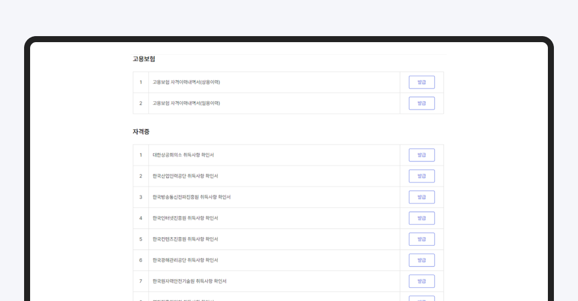Click 발급 for 고용보험 자격이력내역서(일용이력)
The image size is (578, 301).
pyautogui.click(x=421, y=104)
